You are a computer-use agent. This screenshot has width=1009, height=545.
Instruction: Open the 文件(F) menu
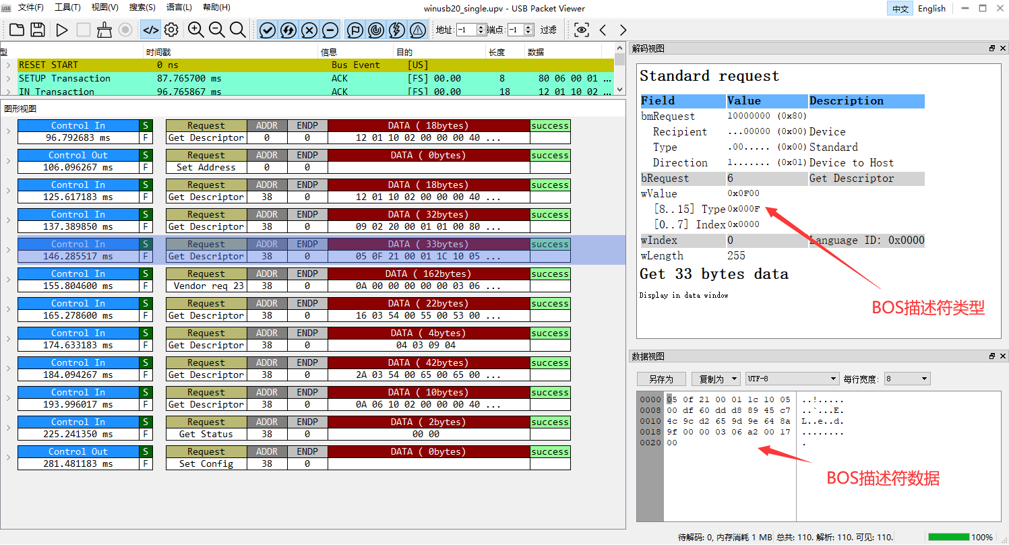click(30, 7)
